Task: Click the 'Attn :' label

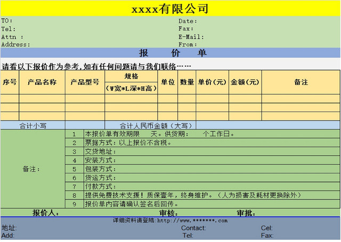Action: tap(12, 37)
